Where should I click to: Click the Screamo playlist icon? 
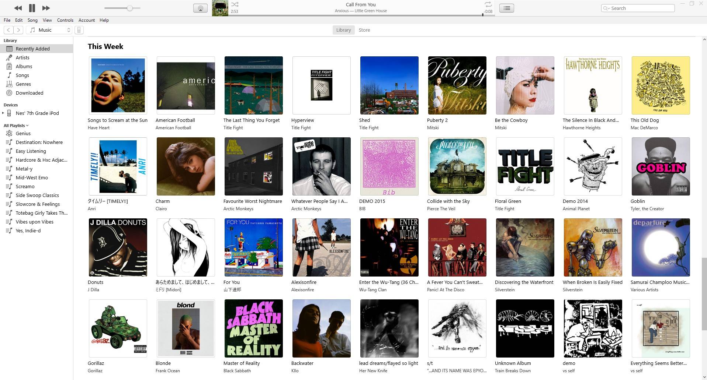pos(9,186)
